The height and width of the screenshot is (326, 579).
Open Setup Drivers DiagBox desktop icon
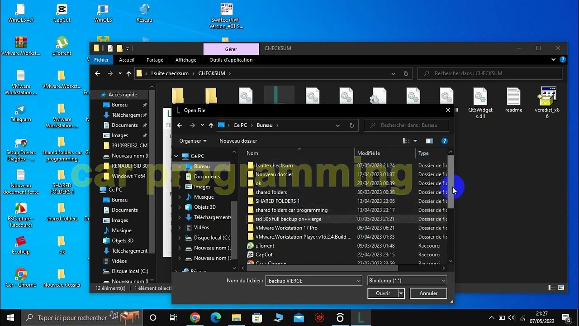pyautogui.click(x=20, y=149)
